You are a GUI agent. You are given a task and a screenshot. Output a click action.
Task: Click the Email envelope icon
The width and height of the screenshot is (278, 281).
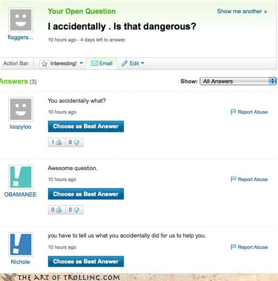click(x=95, y=63)
